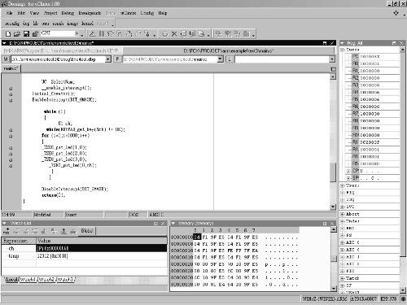Open the debug file path dropdown
This screenshot has height=305, width=407.
(x=108, y=59)
